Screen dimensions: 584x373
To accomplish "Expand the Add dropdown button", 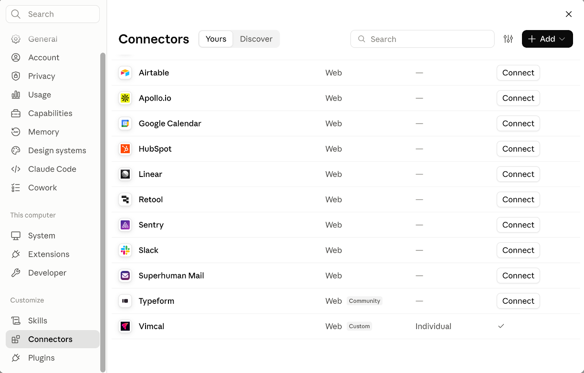I will click(x=547, y=39).
